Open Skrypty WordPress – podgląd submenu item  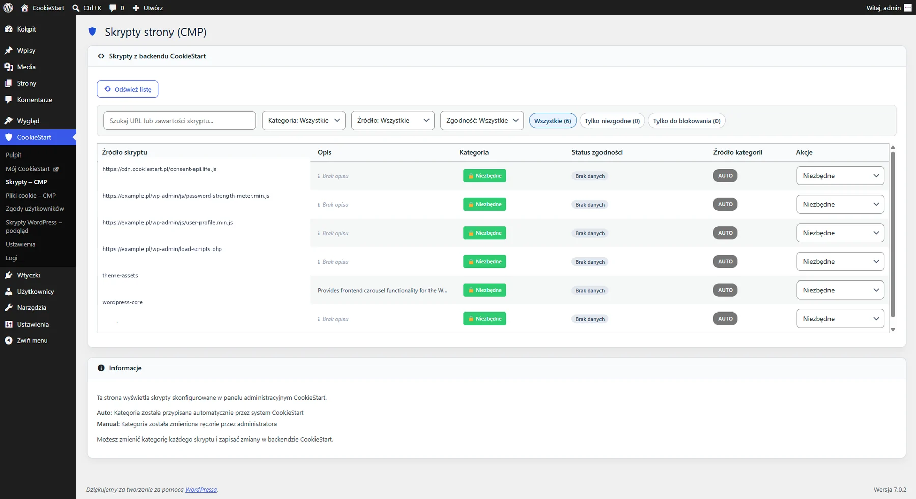34,226
